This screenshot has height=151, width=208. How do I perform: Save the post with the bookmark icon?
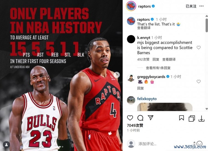tap(181, 118)
